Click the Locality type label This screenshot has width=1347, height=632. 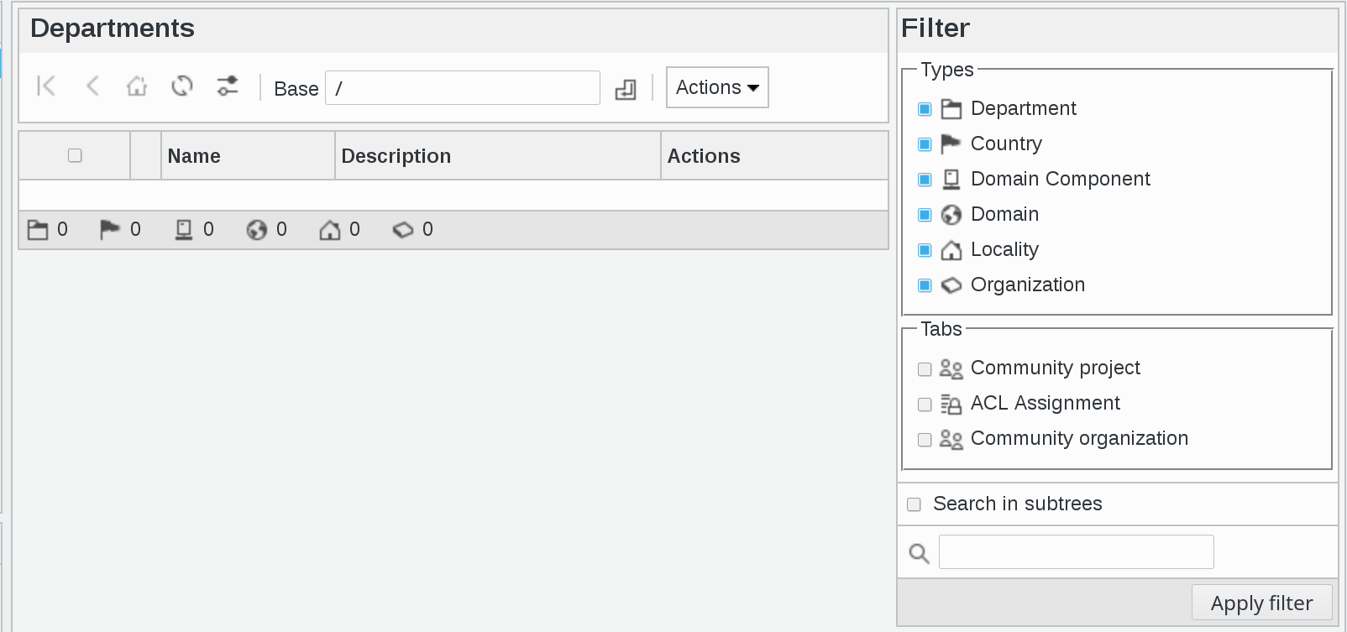tap(1004, 250)
